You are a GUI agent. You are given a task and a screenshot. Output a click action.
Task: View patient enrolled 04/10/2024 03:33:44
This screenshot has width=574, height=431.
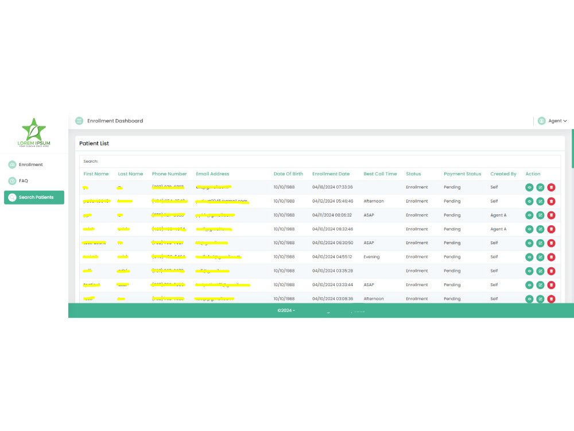pyautogui.click(x=529, y=285)
